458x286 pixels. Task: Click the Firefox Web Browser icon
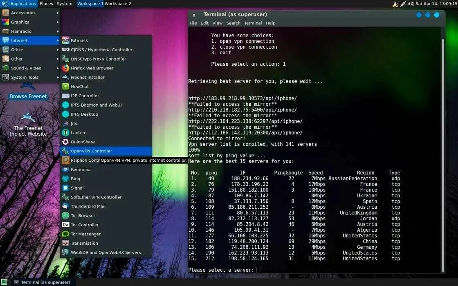pyautogui.click(x=65, y=68)
